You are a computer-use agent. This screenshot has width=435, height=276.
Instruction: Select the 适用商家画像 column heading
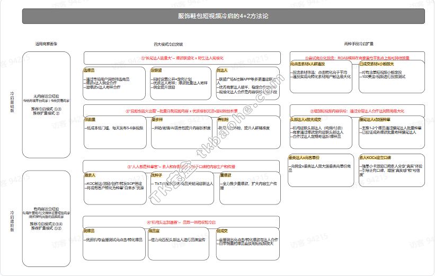(46, 44)
